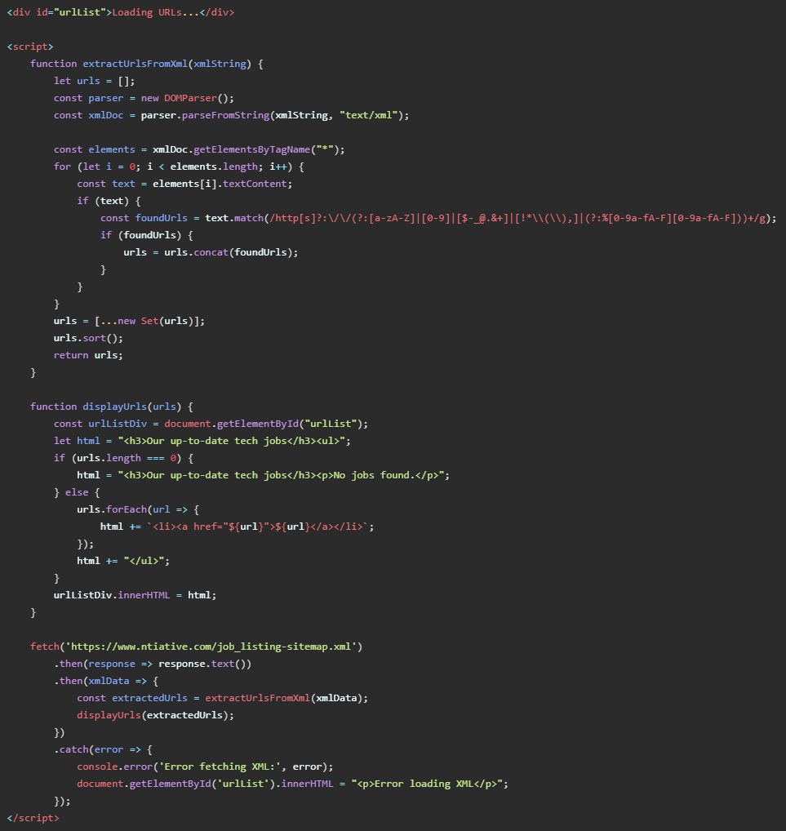Click the "return urls;" statement
Screen dimensions: 786x831
click(x=88, y=355)
